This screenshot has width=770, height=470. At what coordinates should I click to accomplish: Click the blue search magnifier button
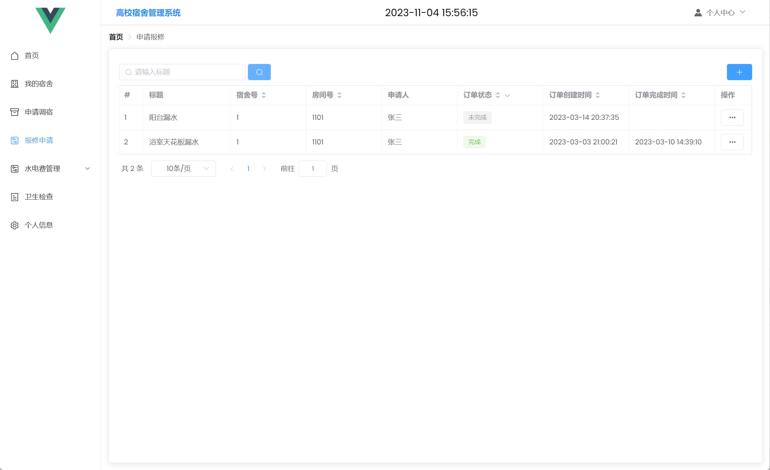coord(259,72)
